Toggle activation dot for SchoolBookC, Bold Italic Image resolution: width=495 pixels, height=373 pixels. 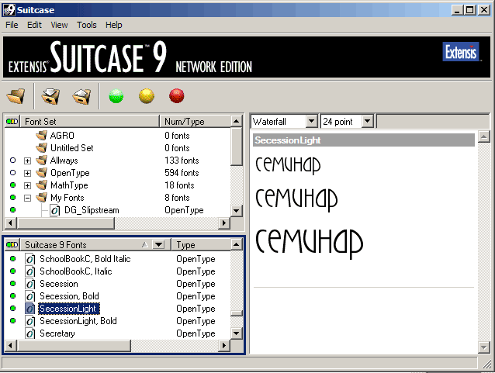[x=12, y=259]
